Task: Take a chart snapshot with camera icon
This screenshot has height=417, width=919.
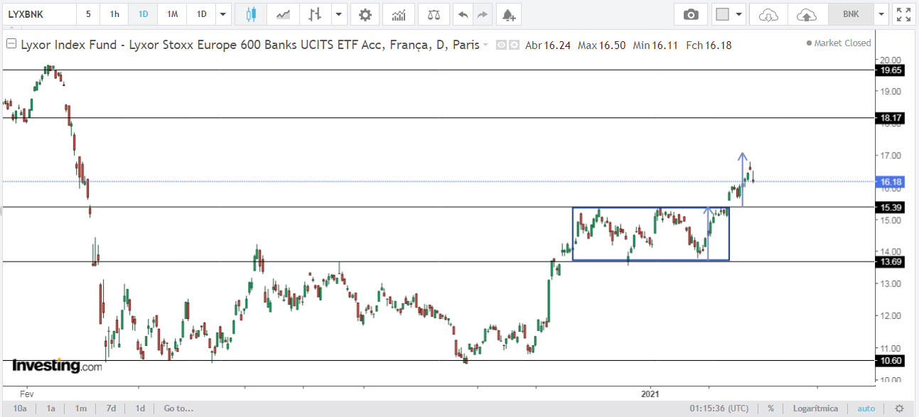Action: pyautogui.click(x=690, y=14)
